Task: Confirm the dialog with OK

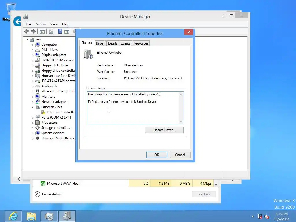Action: [157, 155]
